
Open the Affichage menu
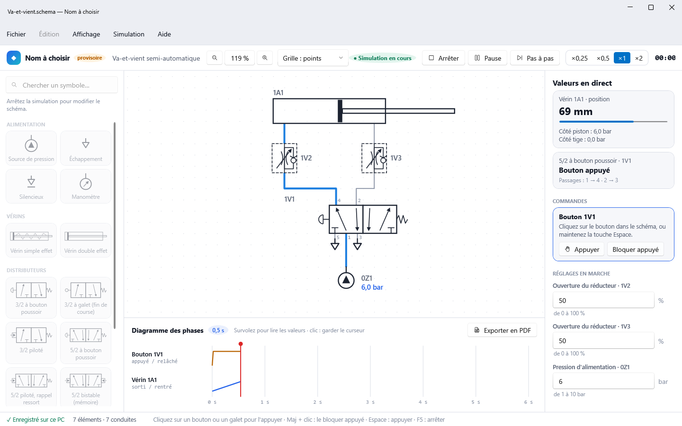[86, 34]
